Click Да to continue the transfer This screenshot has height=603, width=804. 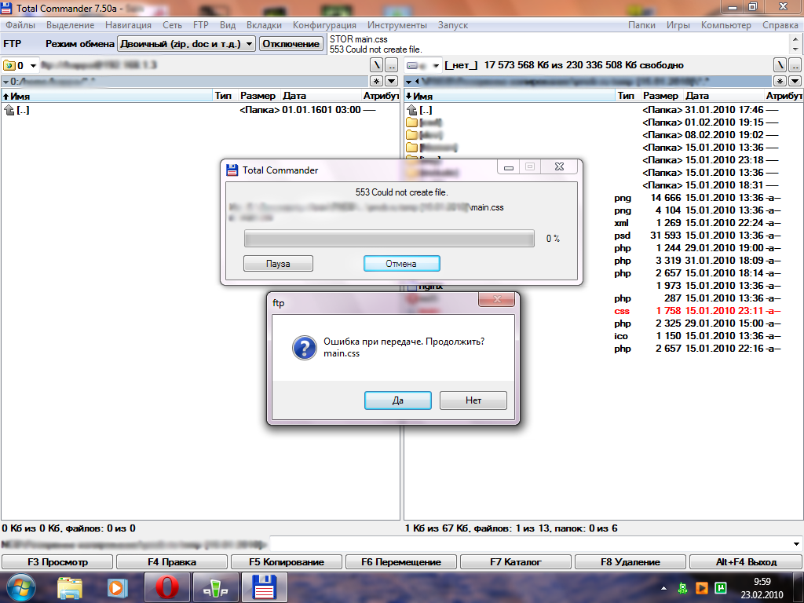(x=397, y=400)
